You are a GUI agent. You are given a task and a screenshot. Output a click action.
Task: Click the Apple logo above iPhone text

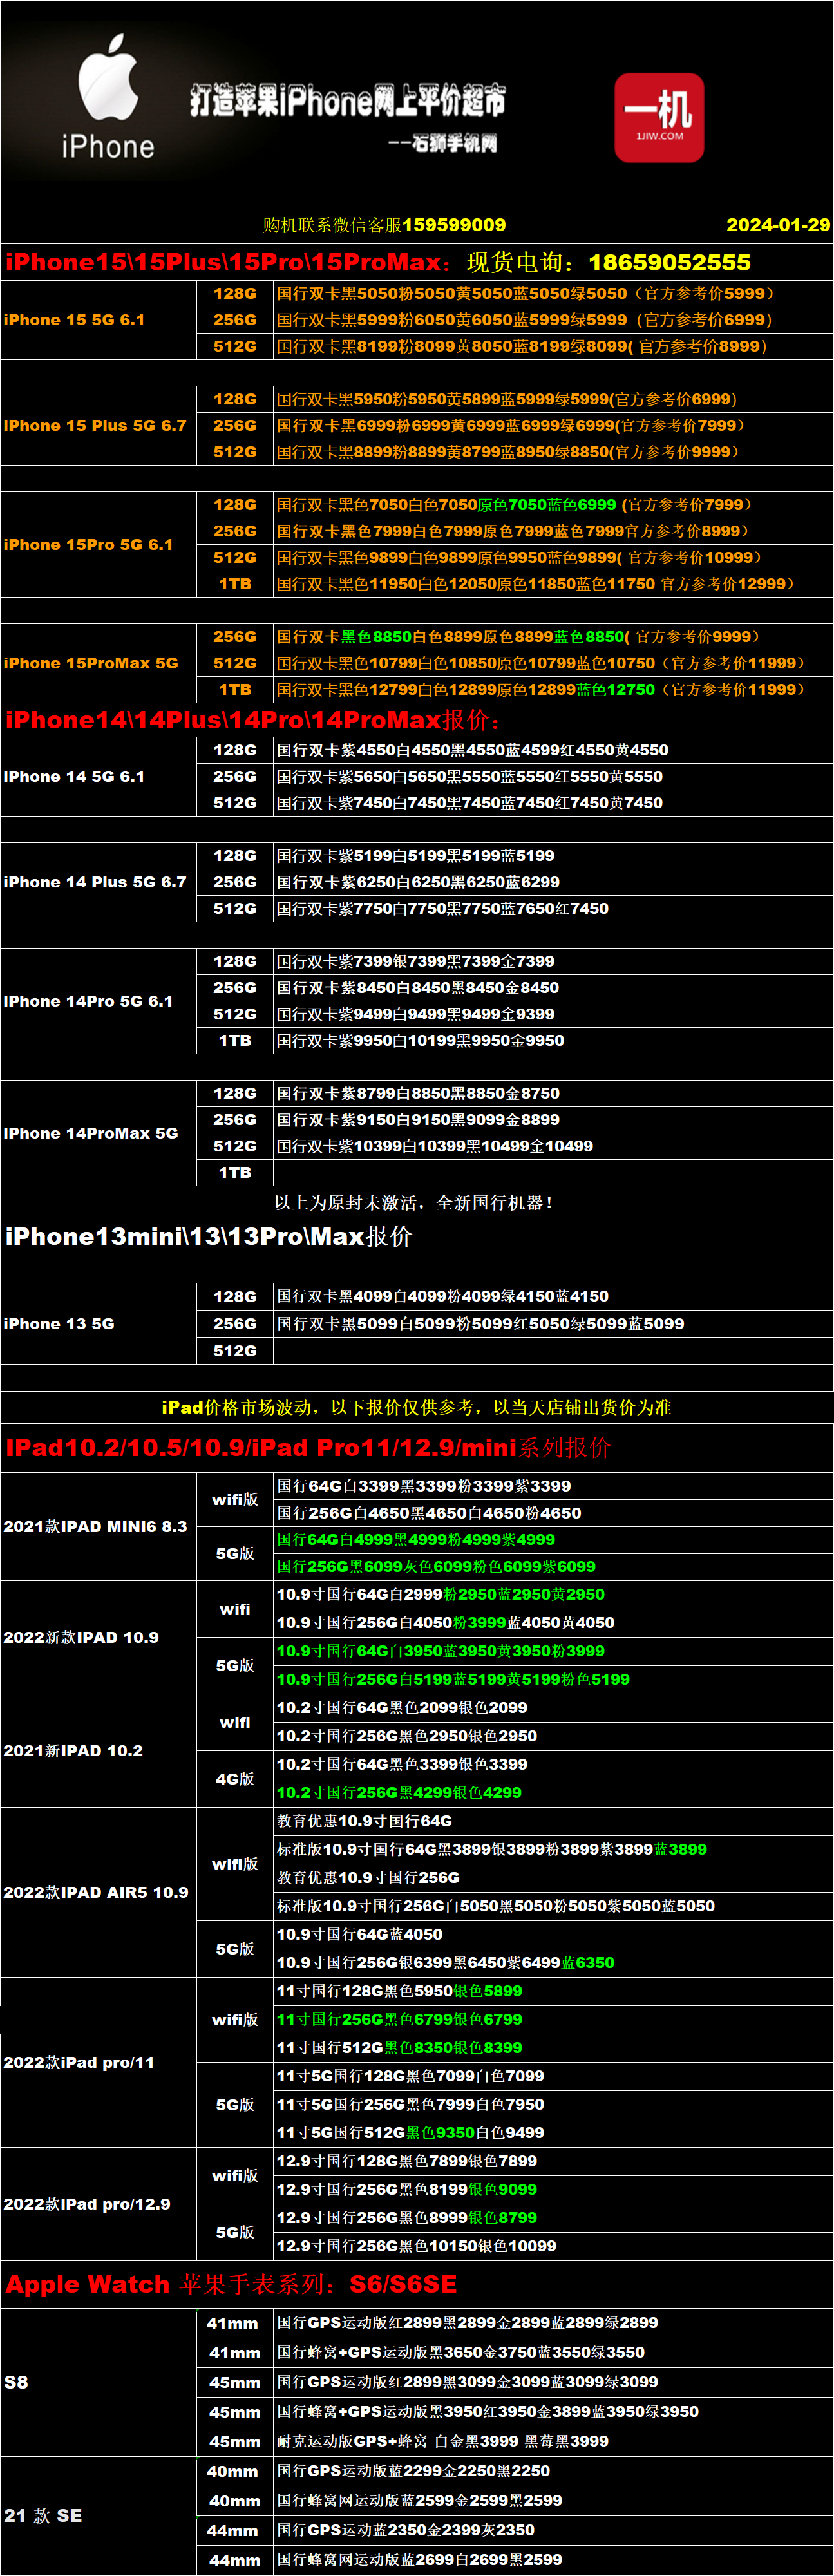pyautogui.click(x=108, y=77)
